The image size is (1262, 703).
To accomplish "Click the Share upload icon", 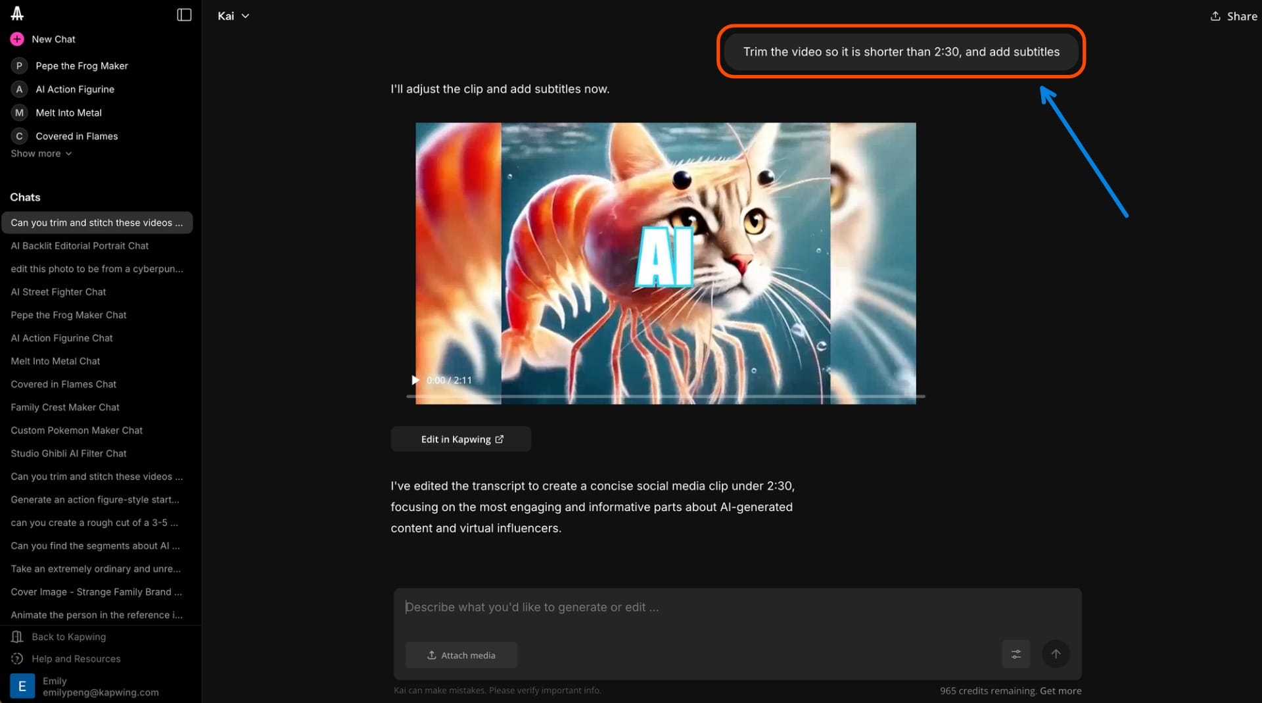I will (1215, 16).
